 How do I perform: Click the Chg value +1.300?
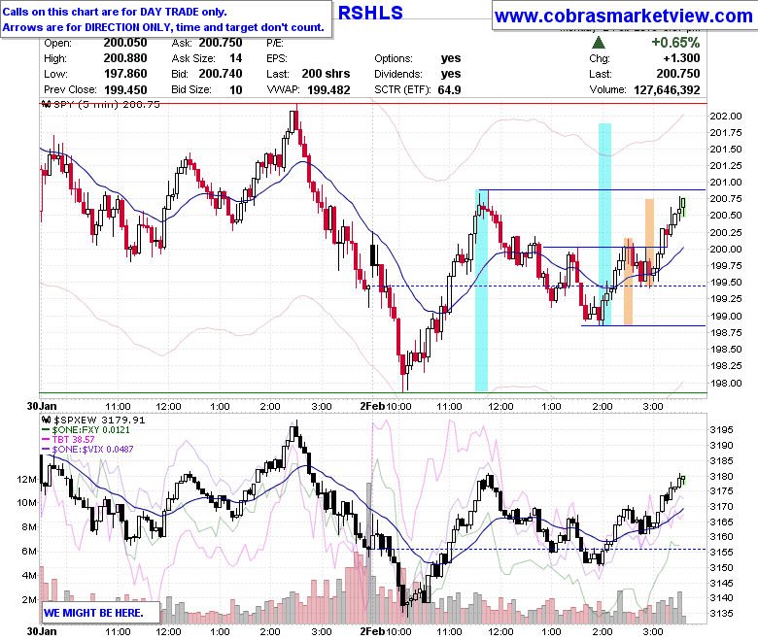point(681,58)
